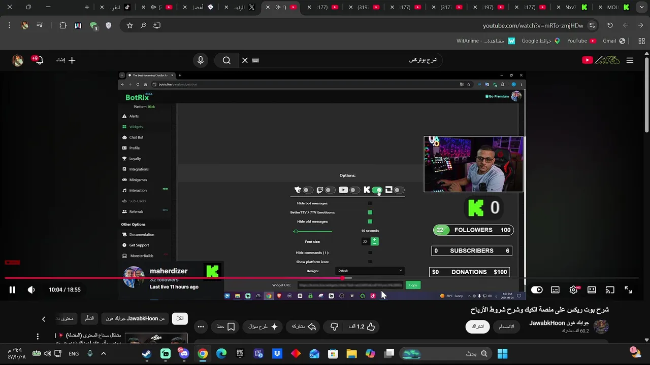Toggle the Twitch platform switch in video
Screen dimensions: 650x365
pos(330,190)
